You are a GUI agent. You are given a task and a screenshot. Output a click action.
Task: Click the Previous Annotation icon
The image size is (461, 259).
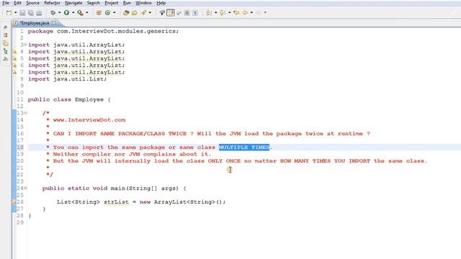[x=223, y=13]
